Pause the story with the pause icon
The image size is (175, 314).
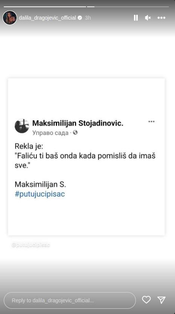coord(135,18)
